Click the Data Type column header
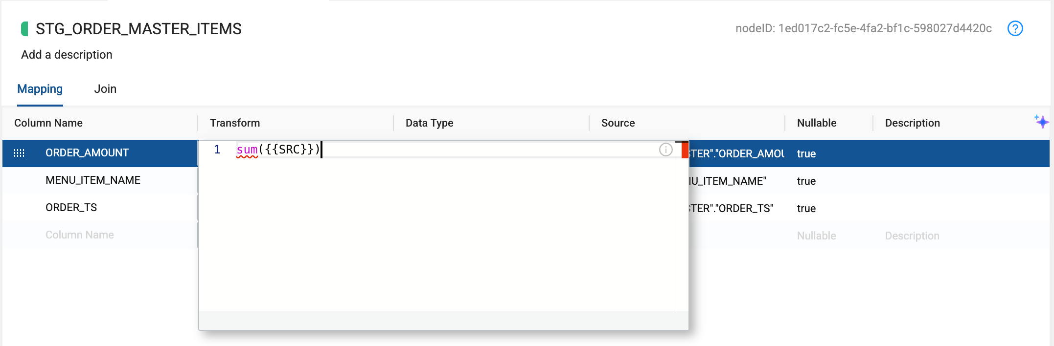This screenshot has width=1054, height=346. [429, 123]
